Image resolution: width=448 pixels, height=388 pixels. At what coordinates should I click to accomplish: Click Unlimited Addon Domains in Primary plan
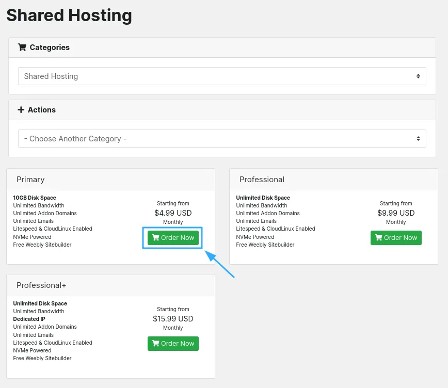tap(45, 213)
